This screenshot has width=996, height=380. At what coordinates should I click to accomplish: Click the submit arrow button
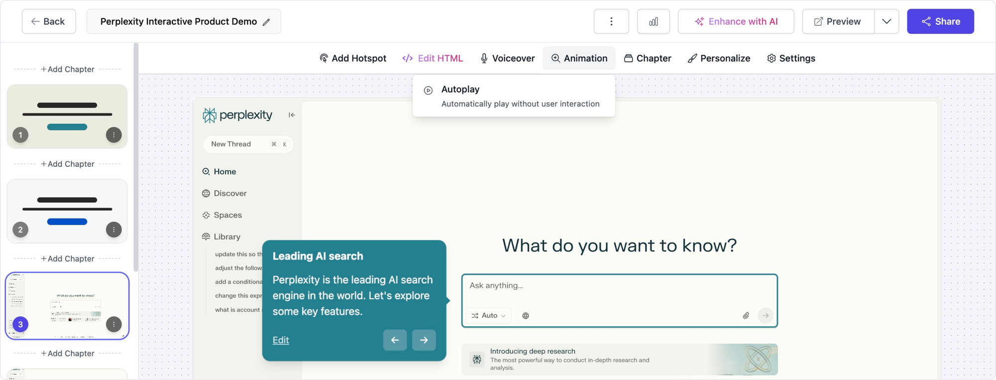click(765, 315)
